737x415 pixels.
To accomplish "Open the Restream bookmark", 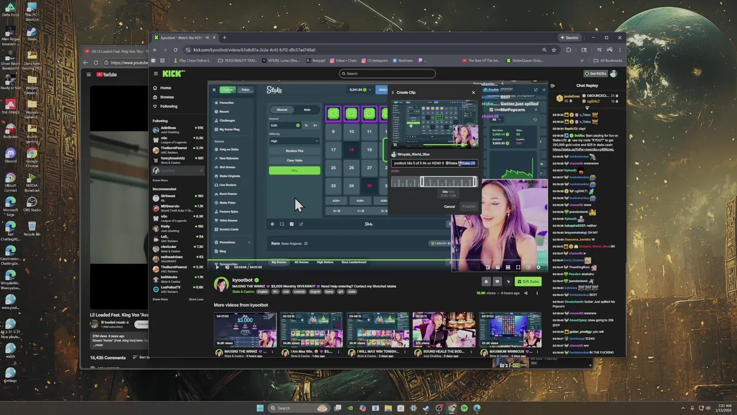I will click(x=402, y=61).
